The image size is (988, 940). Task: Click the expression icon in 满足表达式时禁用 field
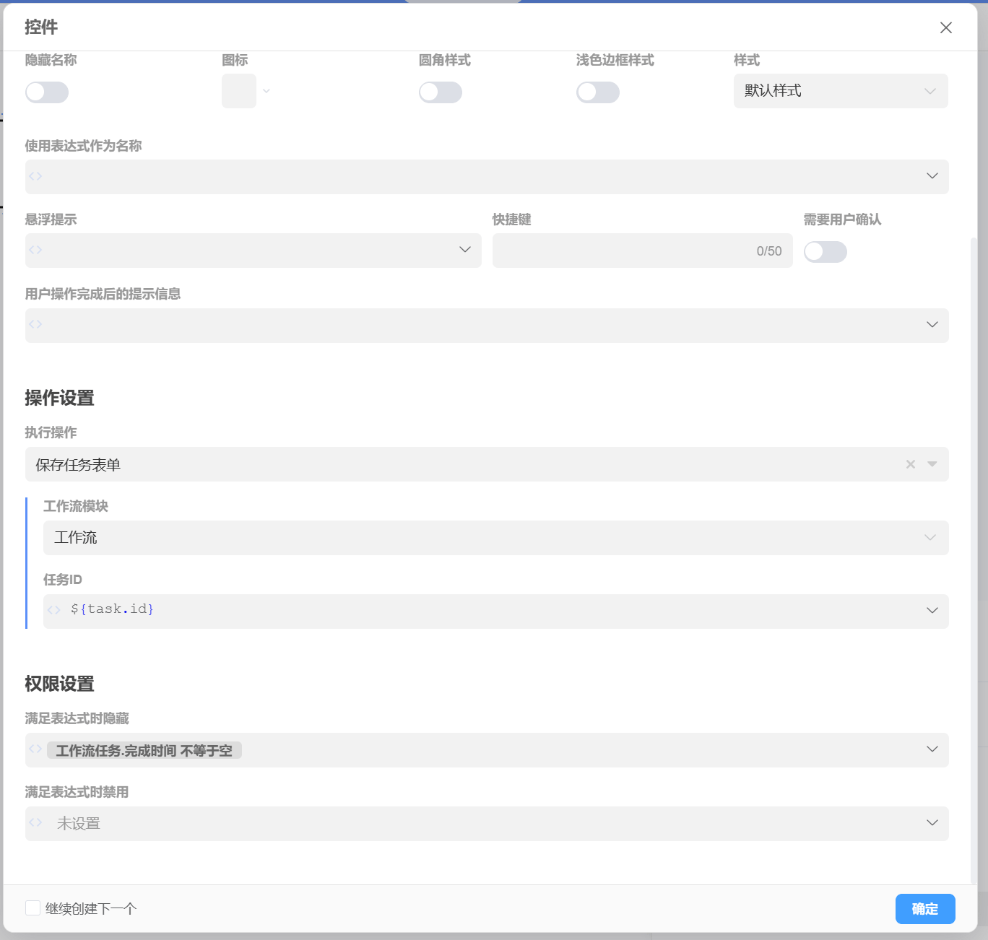[x=35, y=823]
